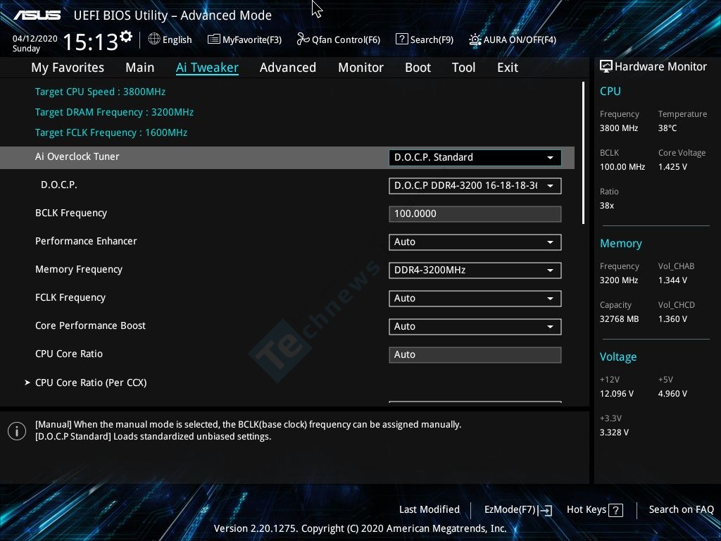Switch to My Favorites tab

(68, 68)
